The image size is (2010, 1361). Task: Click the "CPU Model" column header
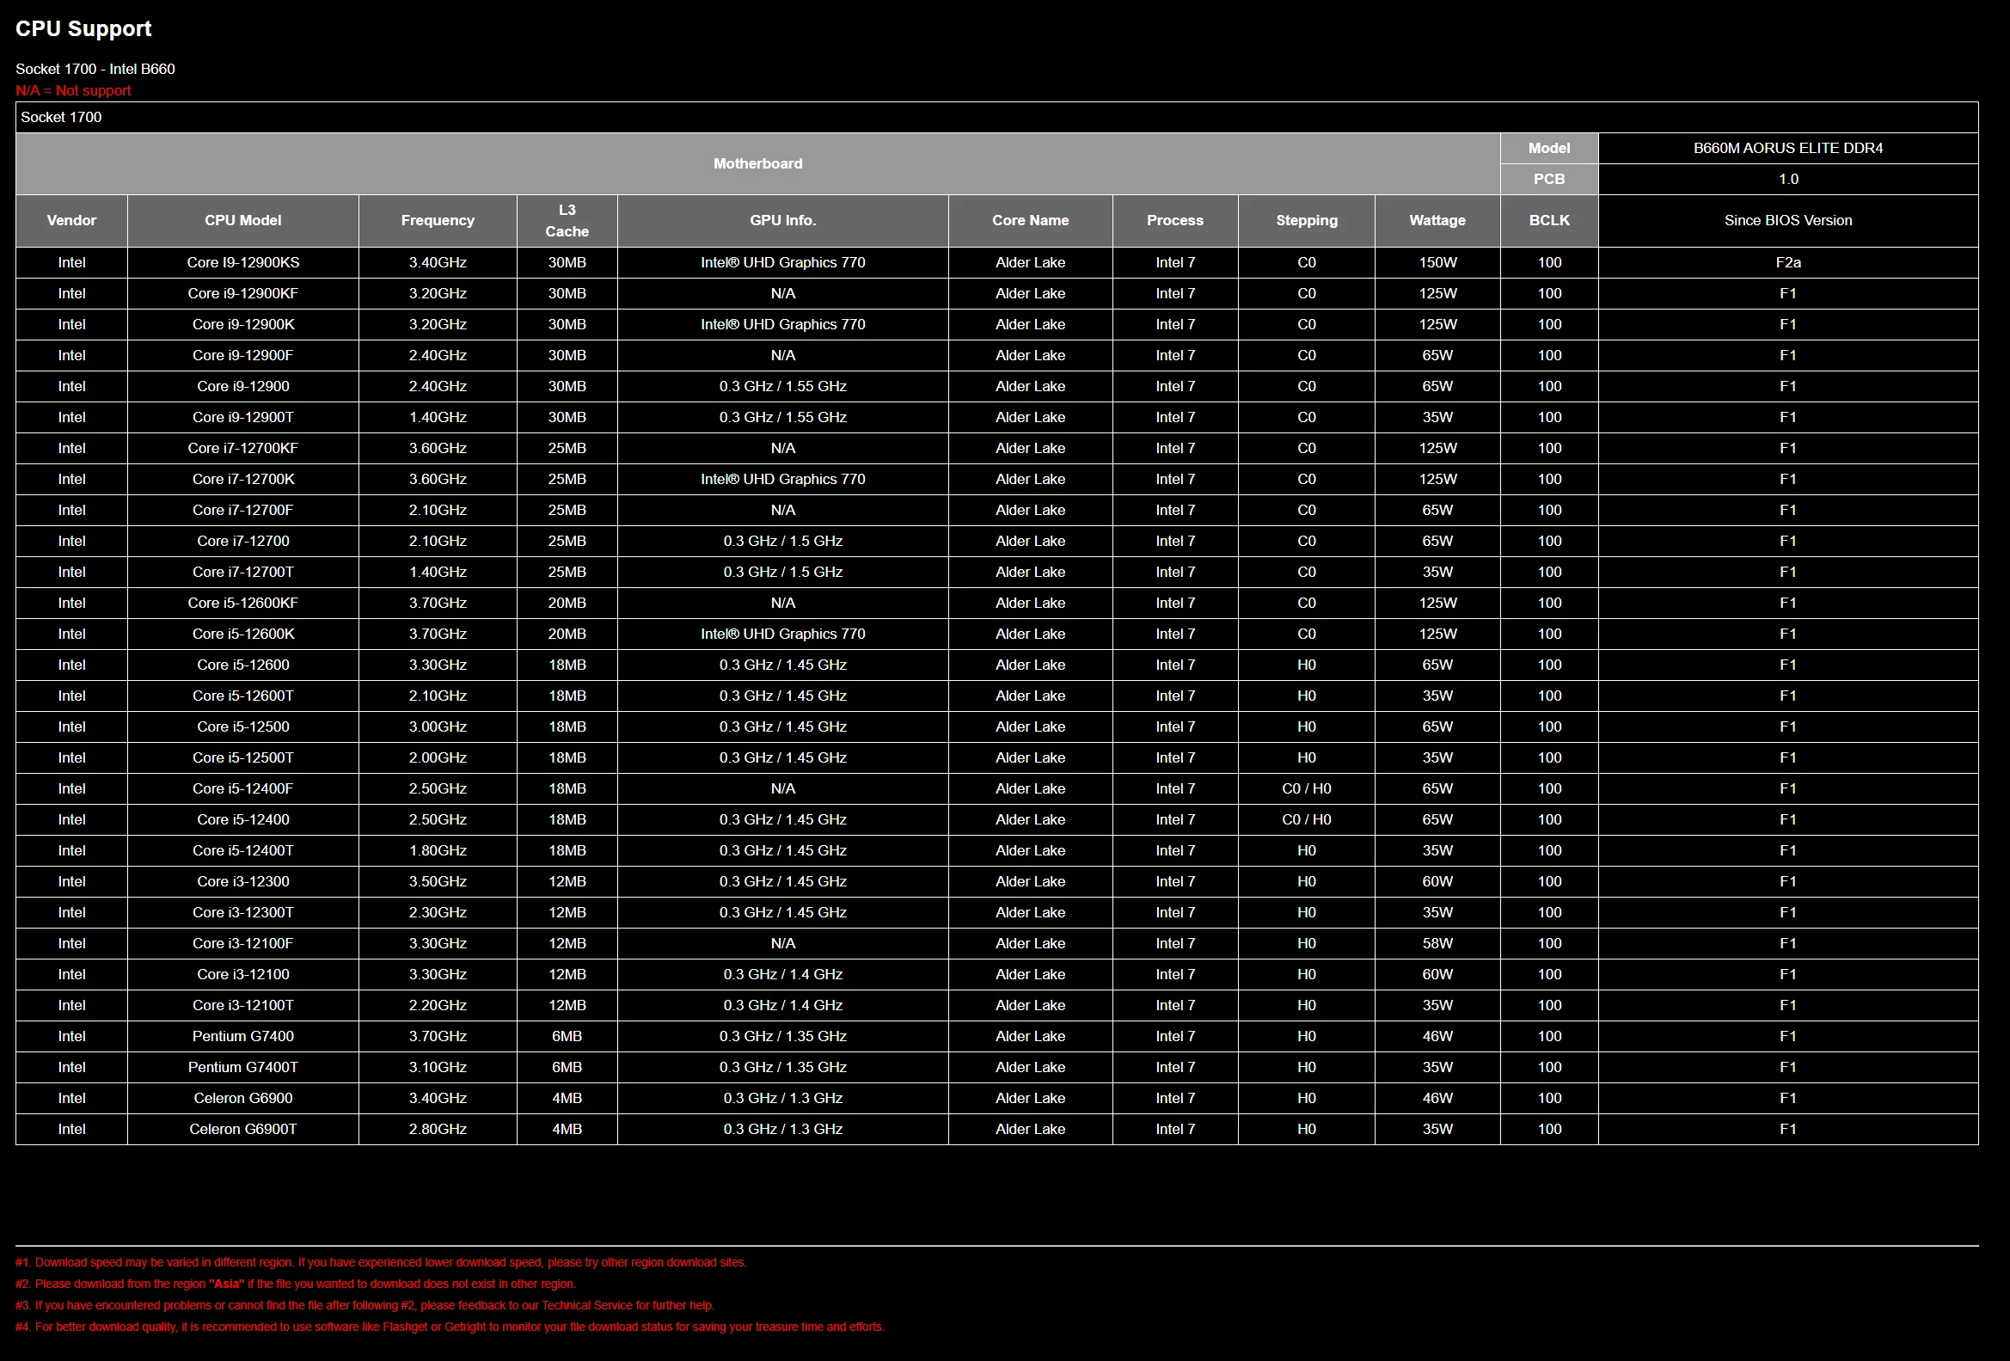[243, 220]
